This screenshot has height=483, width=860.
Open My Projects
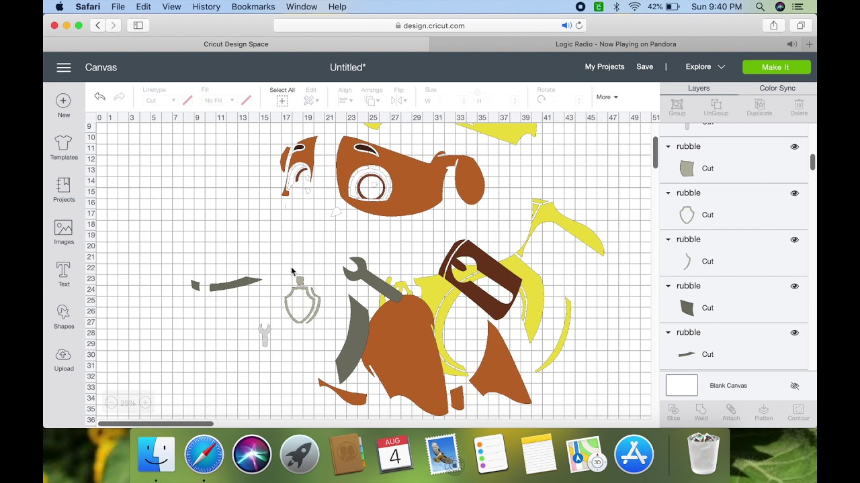tap(605, 67)
